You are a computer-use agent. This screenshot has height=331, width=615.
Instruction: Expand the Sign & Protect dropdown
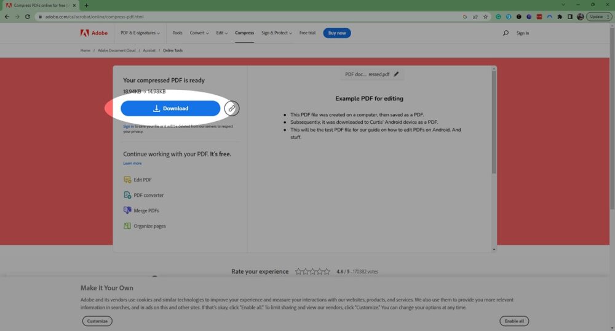tap(277, 33)
